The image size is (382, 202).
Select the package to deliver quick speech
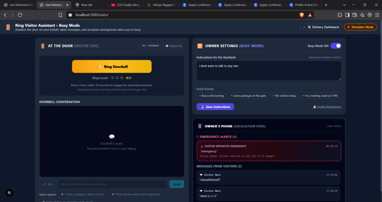coord(83,194)
